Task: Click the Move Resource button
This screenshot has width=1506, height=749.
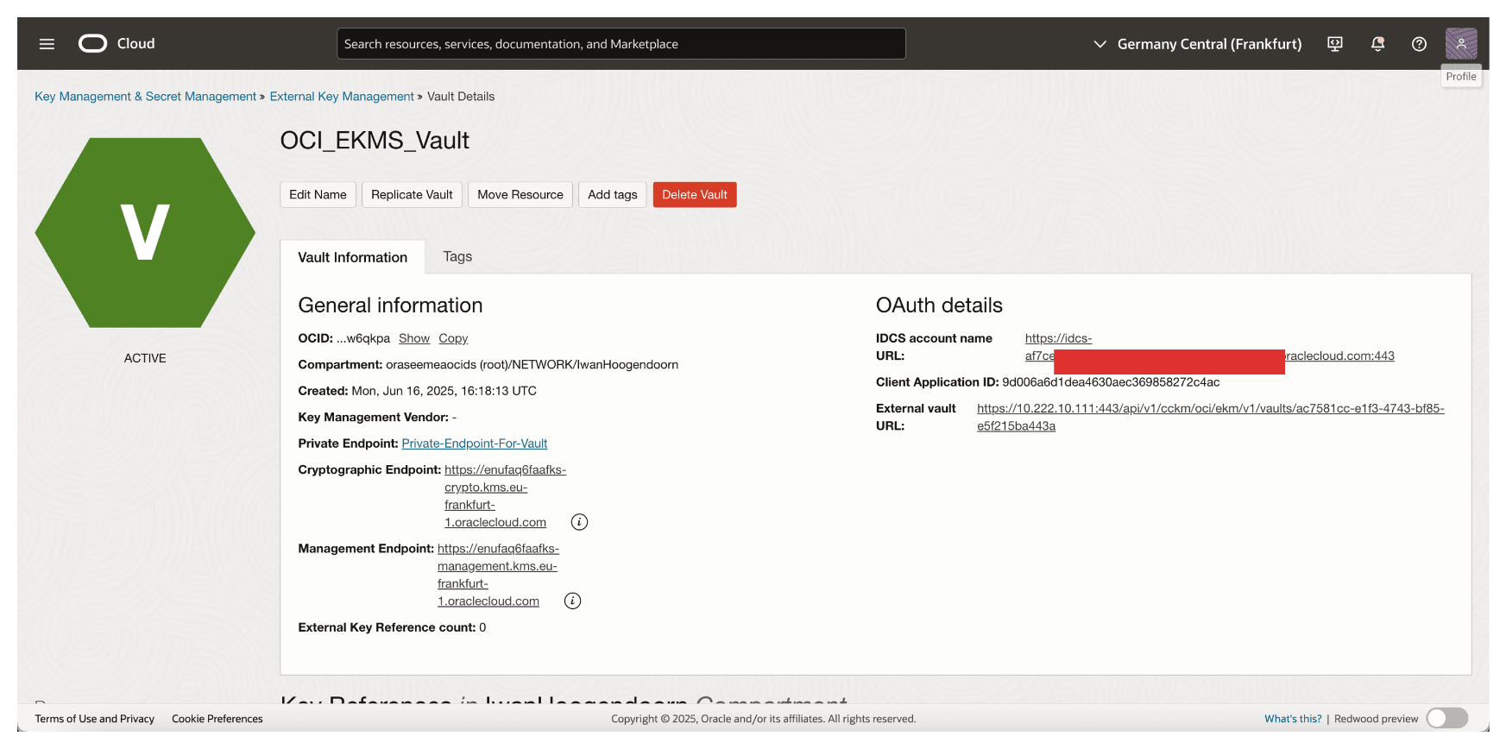Action: tap(520, 195)
